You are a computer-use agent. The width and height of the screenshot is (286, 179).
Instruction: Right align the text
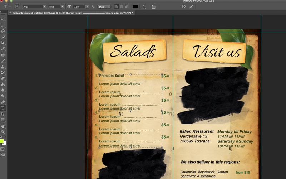[x=127, y=6]
